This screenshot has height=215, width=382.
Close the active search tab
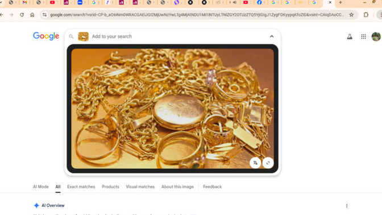pyautogui.click(x=330, y=2)
